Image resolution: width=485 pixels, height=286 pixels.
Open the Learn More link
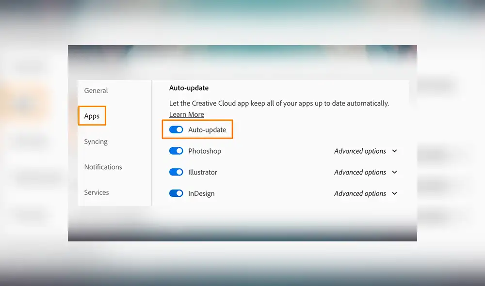(186, 114)
